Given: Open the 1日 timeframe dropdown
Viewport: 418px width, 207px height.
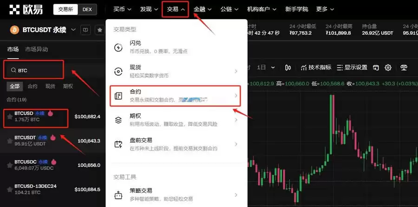Looking at the screenshot, I should point(266,68).
